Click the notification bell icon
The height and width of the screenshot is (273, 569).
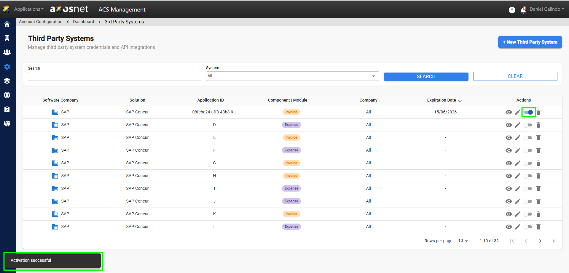523,10
